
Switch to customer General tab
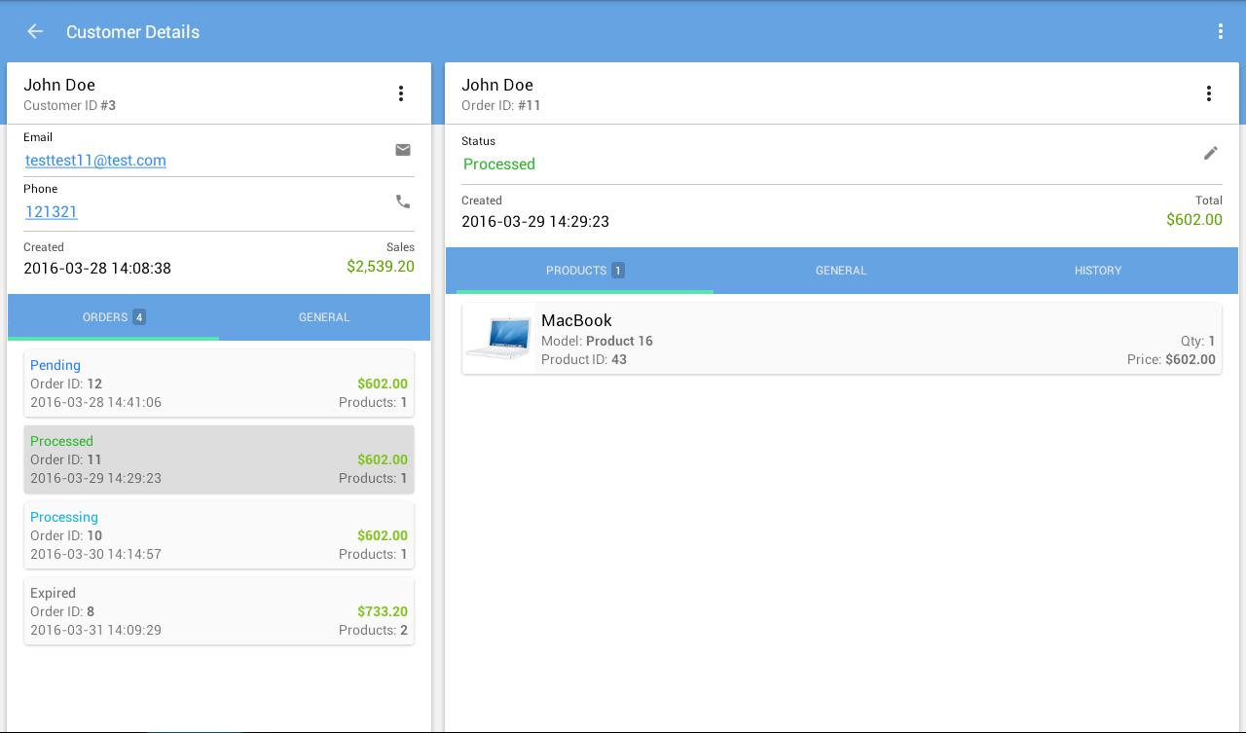pos(324,317)
